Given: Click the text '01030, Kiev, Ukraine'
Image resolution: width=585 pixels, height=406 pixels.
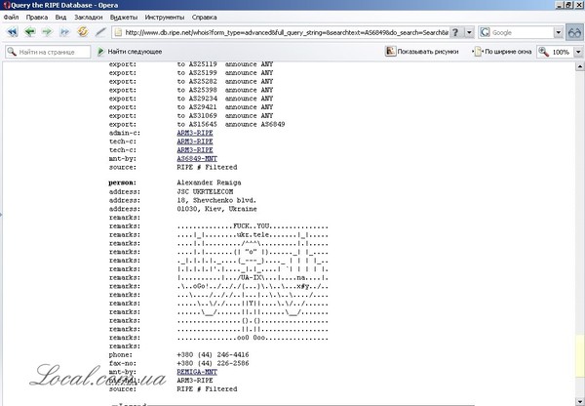Looking at the screenshot, I should click(216, 209).
